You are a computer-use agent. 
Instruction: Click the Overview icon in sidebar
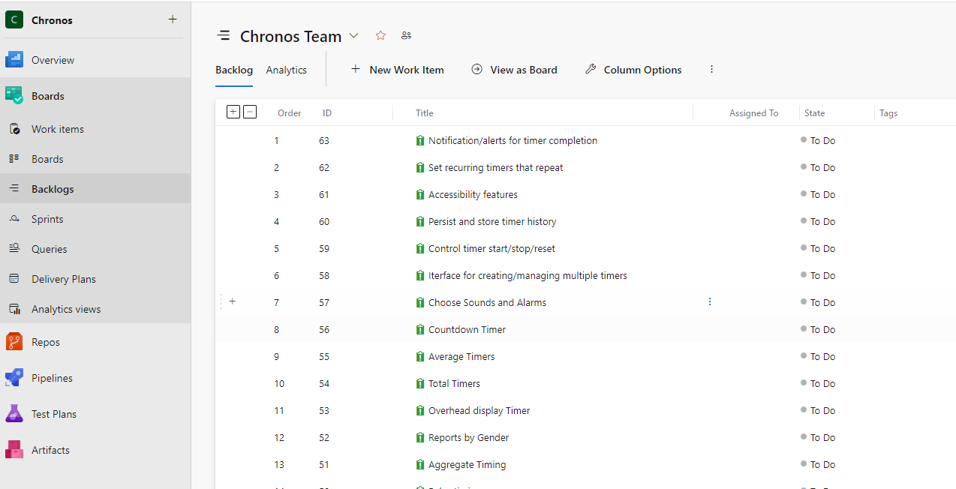(x=14, y=60)
